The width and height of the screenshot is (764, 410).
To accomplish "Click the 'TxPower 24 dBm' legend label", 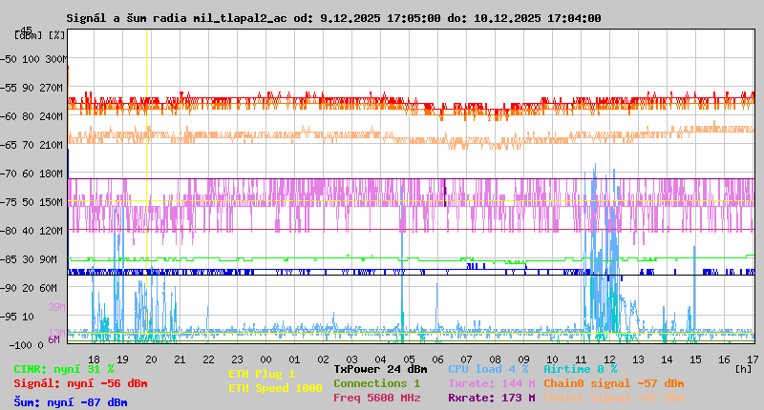I will pyautogui.click(x=380, y=369).
